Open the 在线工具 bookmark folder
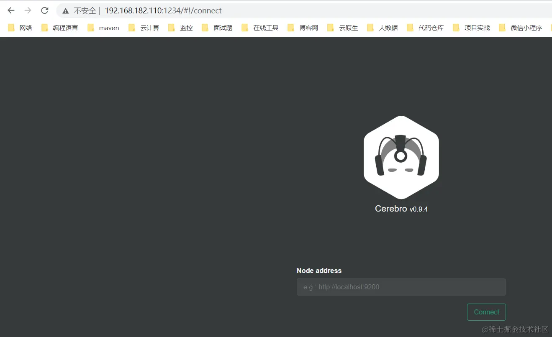 pyautogui.click(x=260, y=28)
